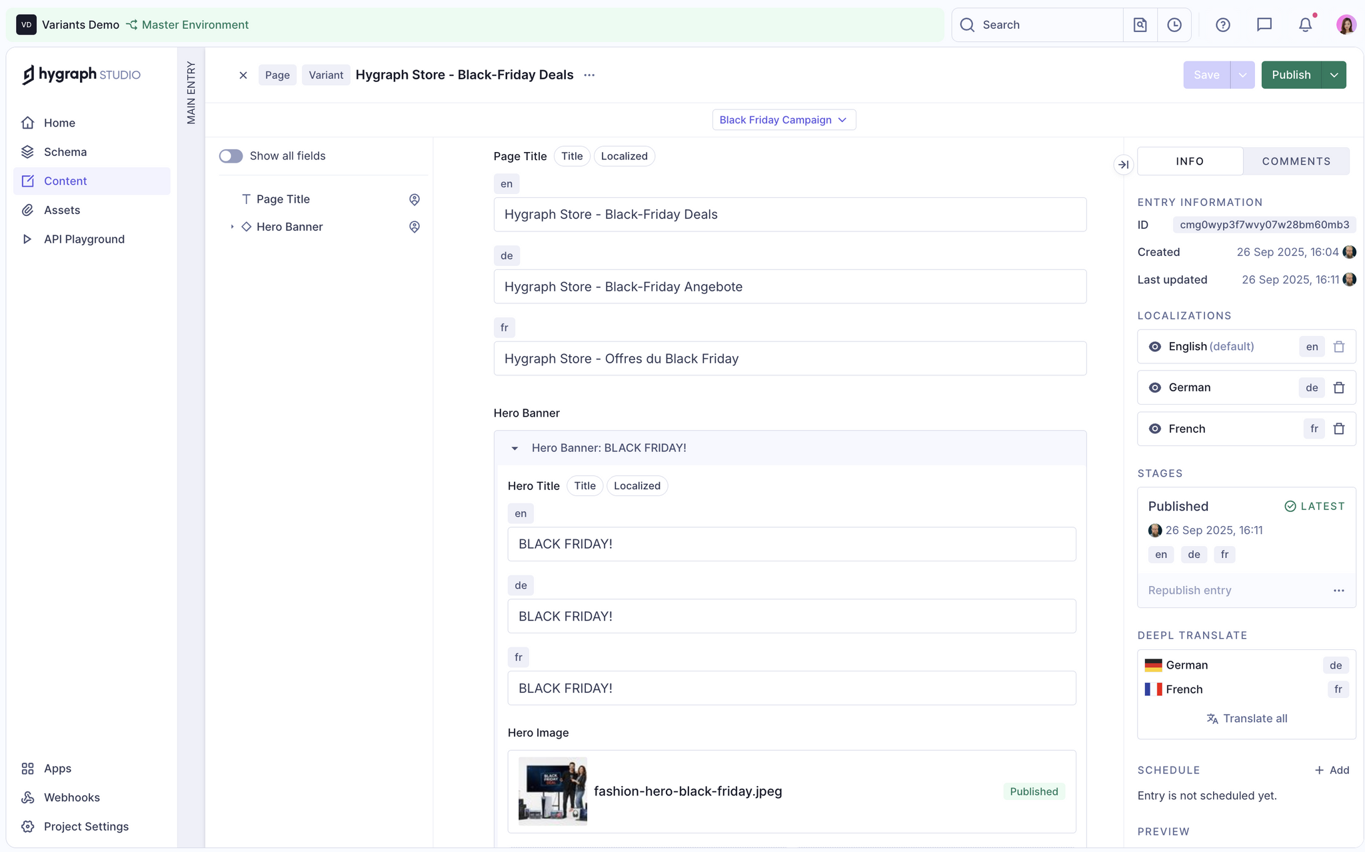Open the Schema editor from the sidebar

tap(65, 151)
